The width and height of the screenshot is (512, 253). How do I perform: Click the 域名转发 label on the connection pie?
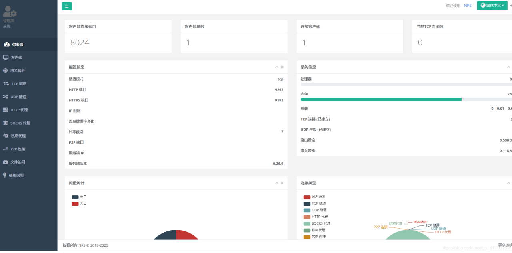click(420, 222)
